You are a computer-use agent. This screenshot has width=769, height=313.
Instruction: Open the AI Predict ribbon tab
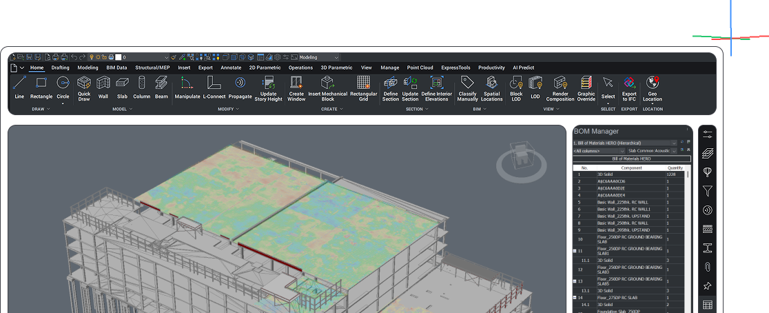coord(523,68)
